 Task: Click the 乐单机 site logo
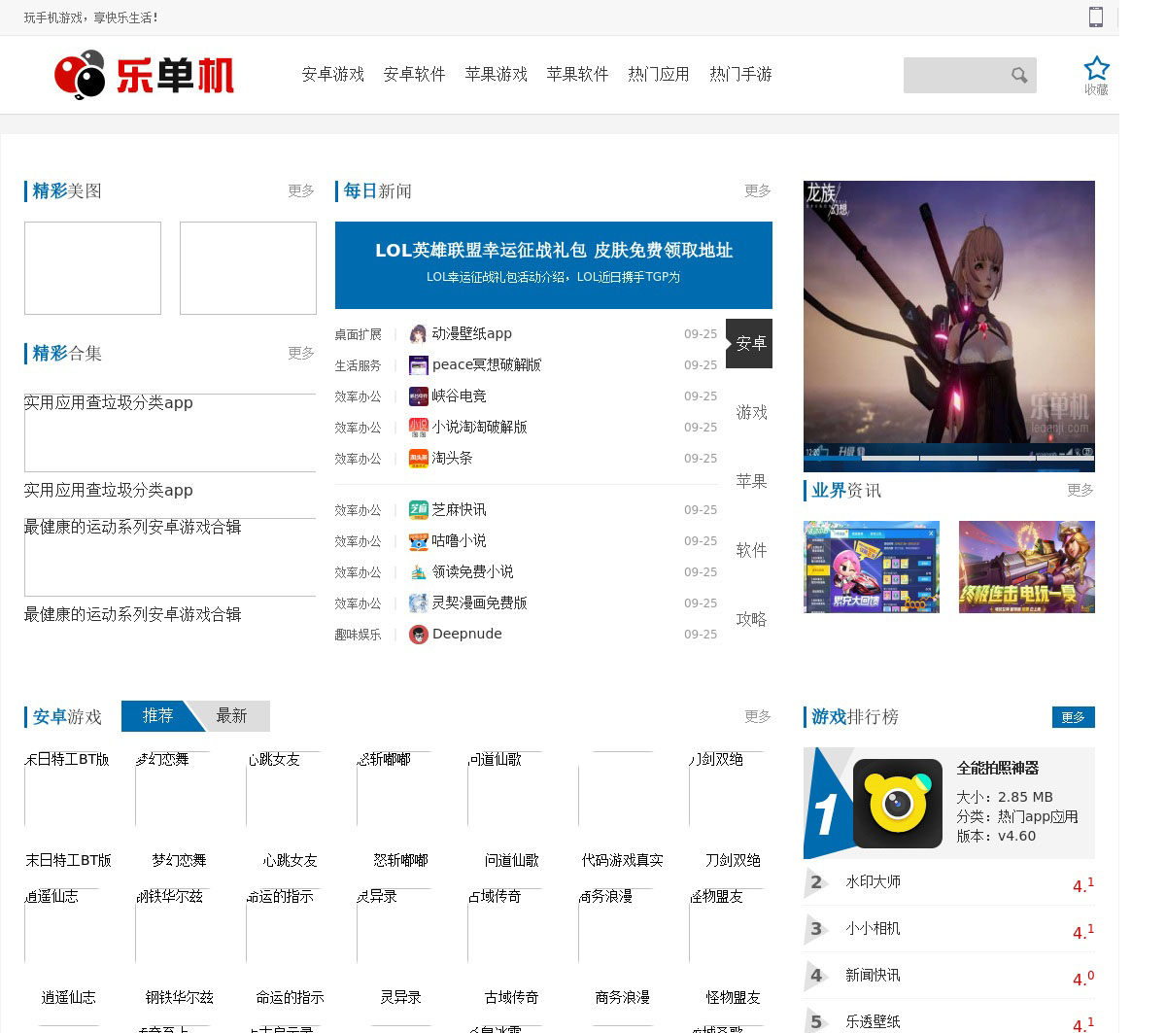(144, 75)
